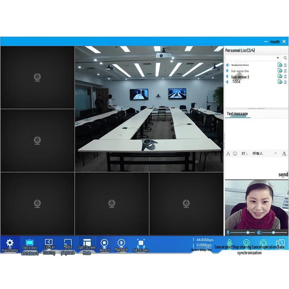The width and height of the screenshot is (289, 289).
Task: Toggle webcam for Headquarters Venue
Action: pyautogui.click(x=285, y=65)
